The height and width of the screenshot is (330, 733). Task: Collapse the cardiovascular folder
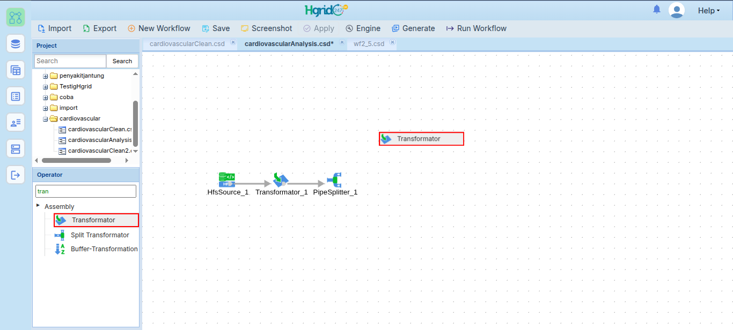click(46, 119)
